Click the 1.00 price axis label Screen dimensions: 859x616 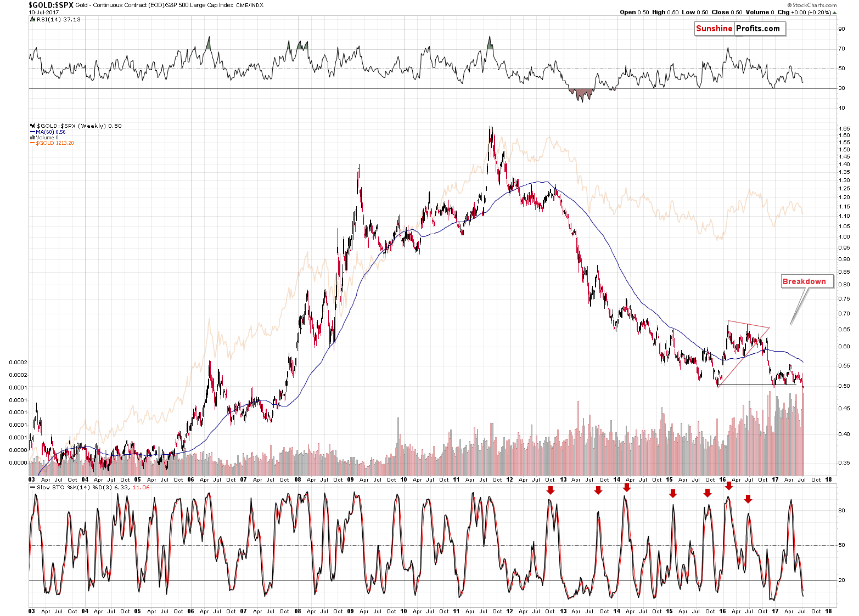844,237
